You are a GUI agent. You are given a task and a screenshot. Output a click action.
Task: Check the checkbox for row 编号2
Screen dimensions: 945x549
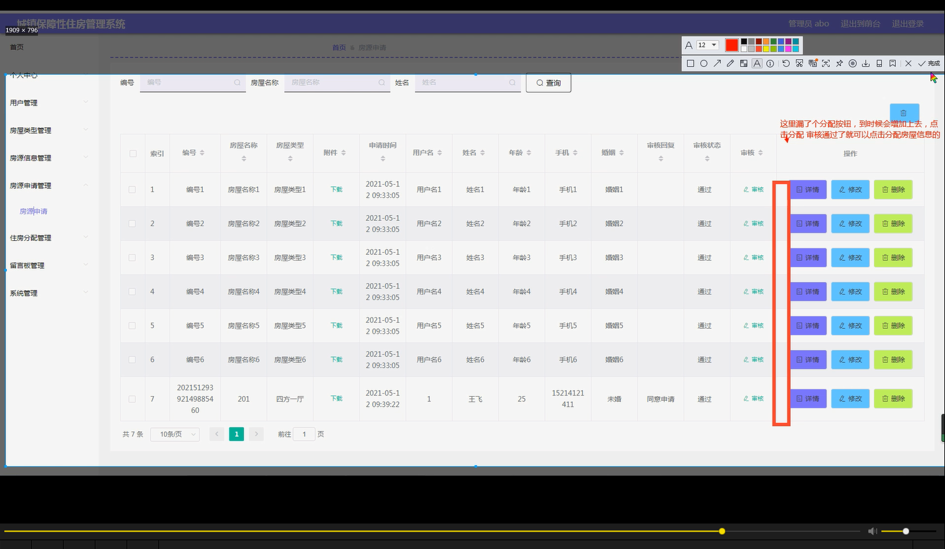132,223
